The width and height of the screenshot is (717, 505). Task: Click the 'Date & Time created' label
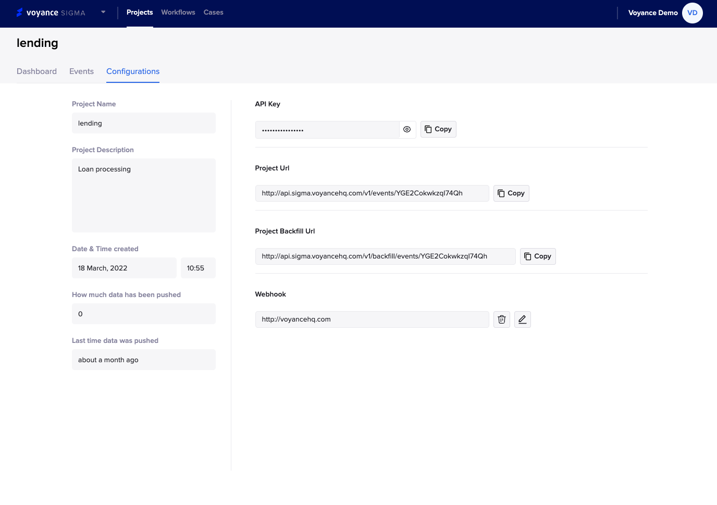click(x=105, y=249)
